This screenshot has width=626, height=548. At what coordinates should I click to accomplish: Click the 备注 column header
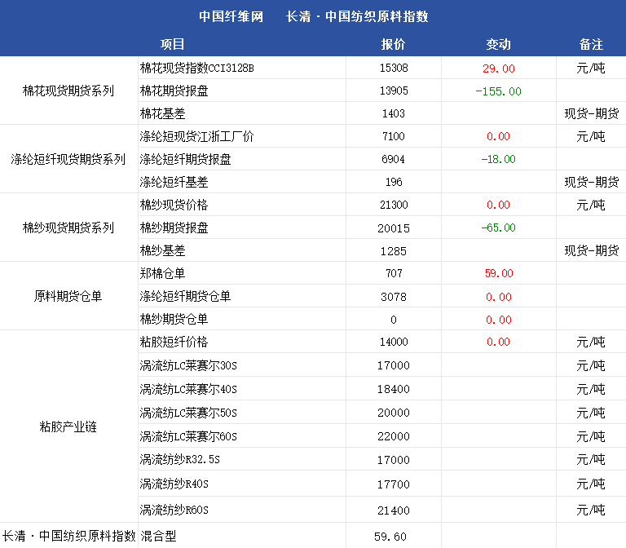click(x=591, y=44)
